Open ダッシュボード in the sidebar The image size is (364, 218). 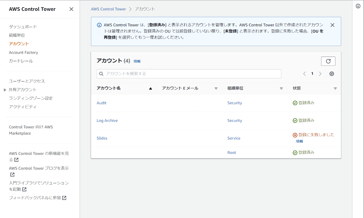coord(23,27)
